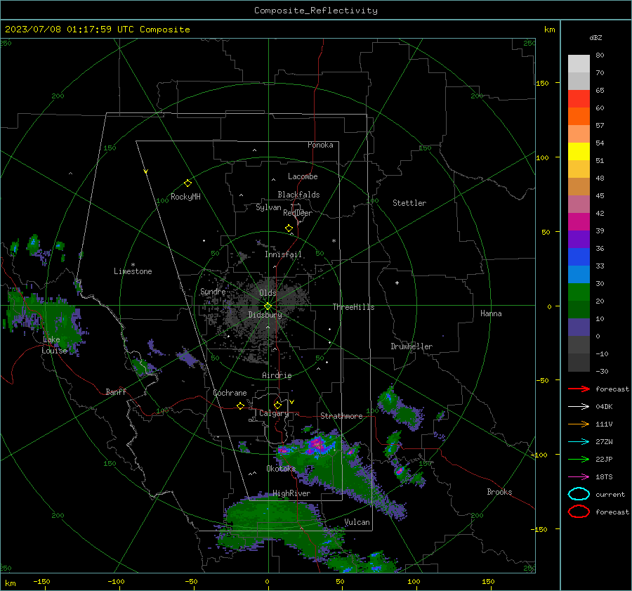This screenshot has height=591, width=632.
Task: Click the Lake Louise label
Action: (x=54, y=345)
